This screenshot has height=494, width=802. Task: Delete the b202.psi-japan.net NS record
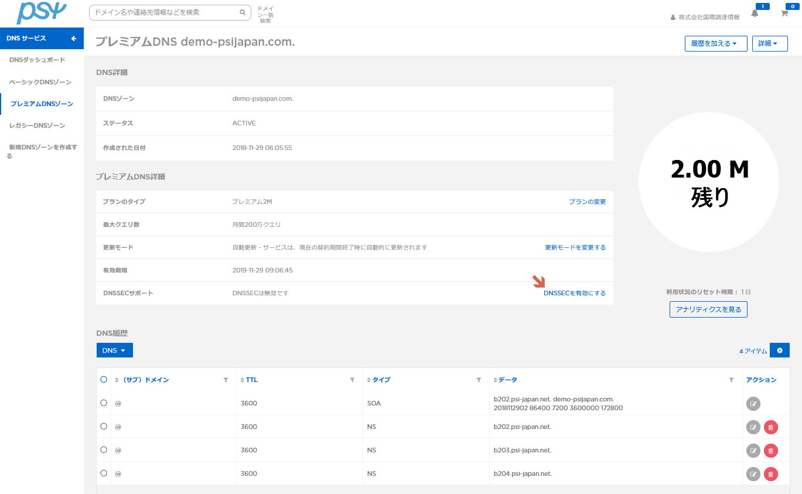coord(771,427)
